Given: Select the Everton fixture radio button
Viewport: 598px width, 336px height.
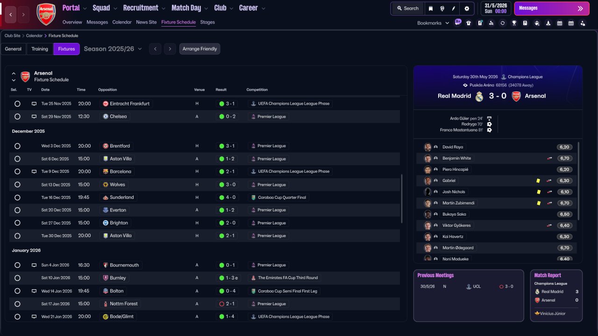Looking at the screenshot, I should [17, 210].
